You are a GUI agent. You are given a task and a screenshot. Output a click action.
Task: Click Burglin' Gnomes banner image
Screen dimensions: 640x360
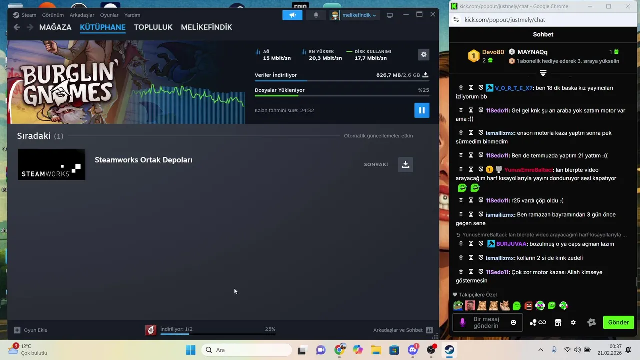point(126,82)
